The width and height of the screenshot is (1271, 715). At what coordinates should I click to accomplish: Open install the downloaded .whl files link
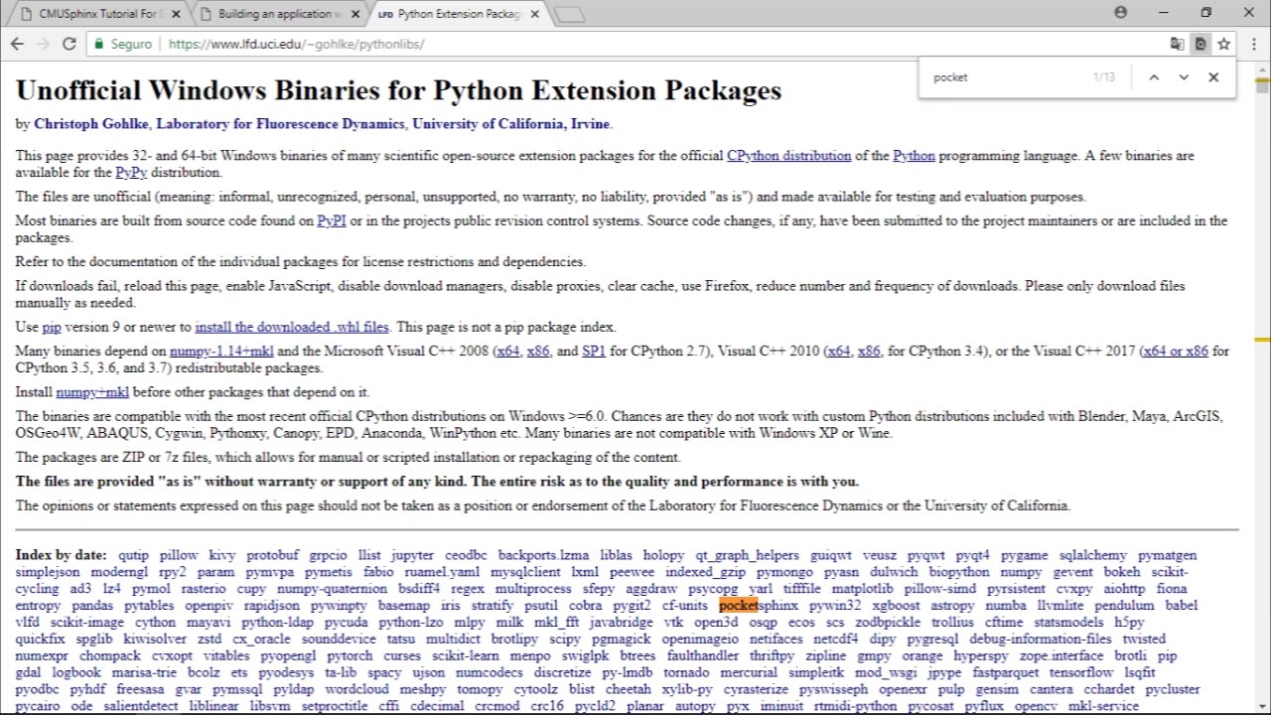click(x=292, y=327)
